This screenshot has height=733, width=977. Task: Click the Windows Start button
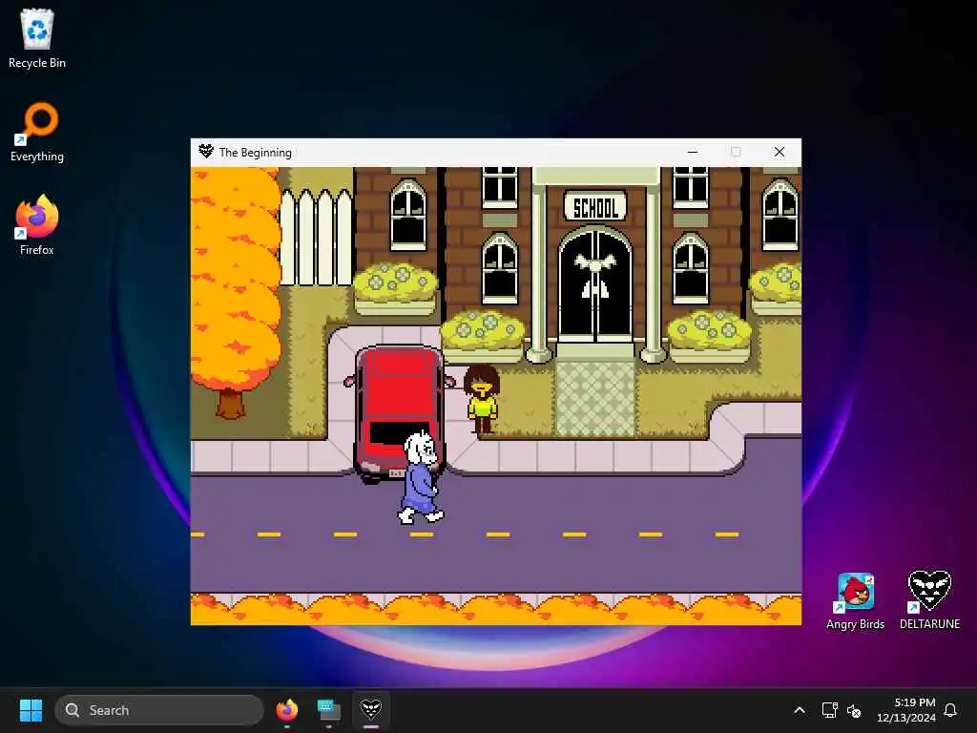click(x=31, y=710)
